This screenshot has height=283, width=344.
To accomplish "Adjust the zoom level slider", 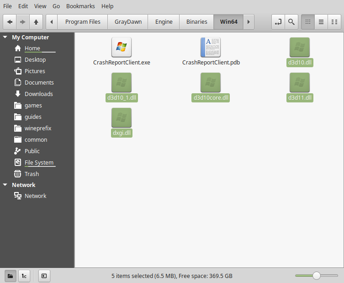I will pyautogui.click(x=316, y=276).
